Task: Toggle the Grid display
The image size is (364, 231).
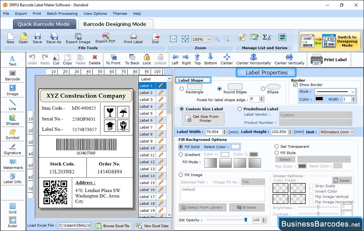Action: 13,208
